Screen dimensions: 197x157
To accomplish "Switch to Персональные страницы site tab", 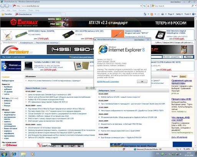I will (47, 43).
